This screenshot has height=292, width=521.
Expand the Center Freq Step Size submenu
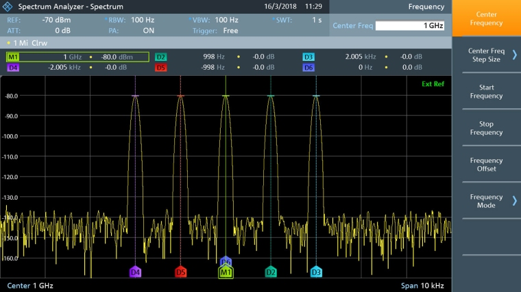point(486,55)
